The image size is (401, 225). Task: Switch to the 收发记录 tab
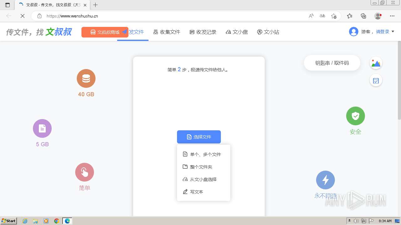[203, 32]
